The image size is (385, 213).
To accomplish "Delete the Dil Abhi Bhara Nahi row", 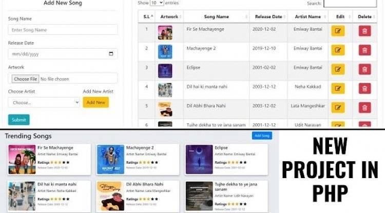I will pos(364,107).
